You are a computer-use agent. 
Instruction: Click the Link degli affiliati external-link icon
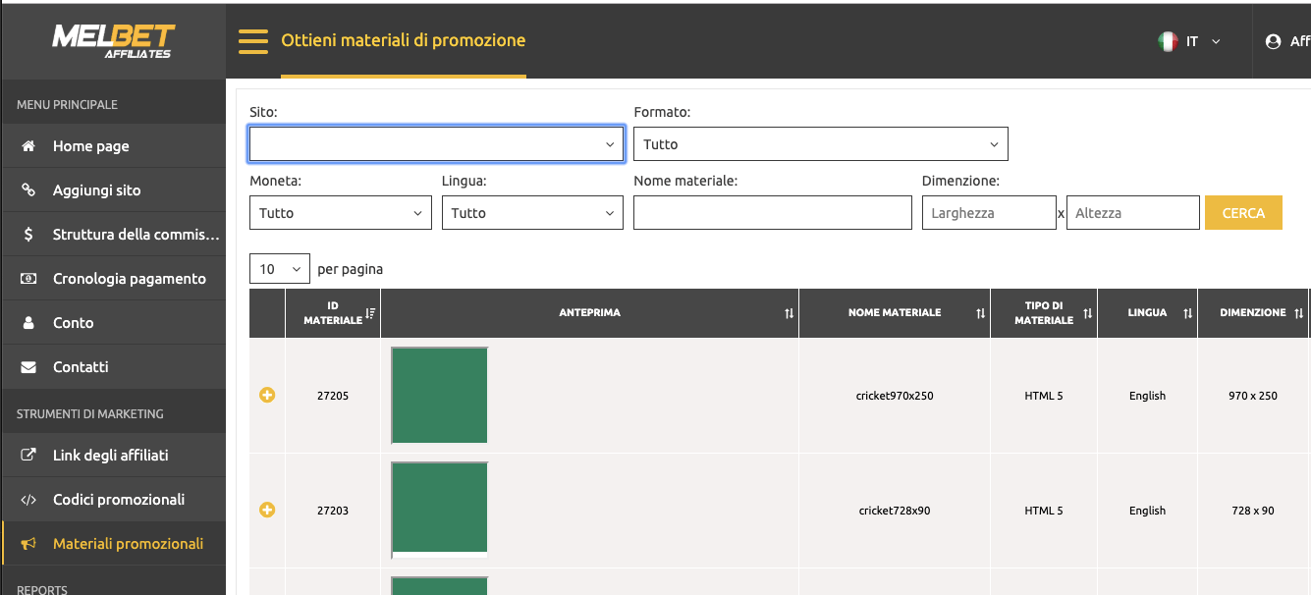pyautogui.click(x=28, y=456)
